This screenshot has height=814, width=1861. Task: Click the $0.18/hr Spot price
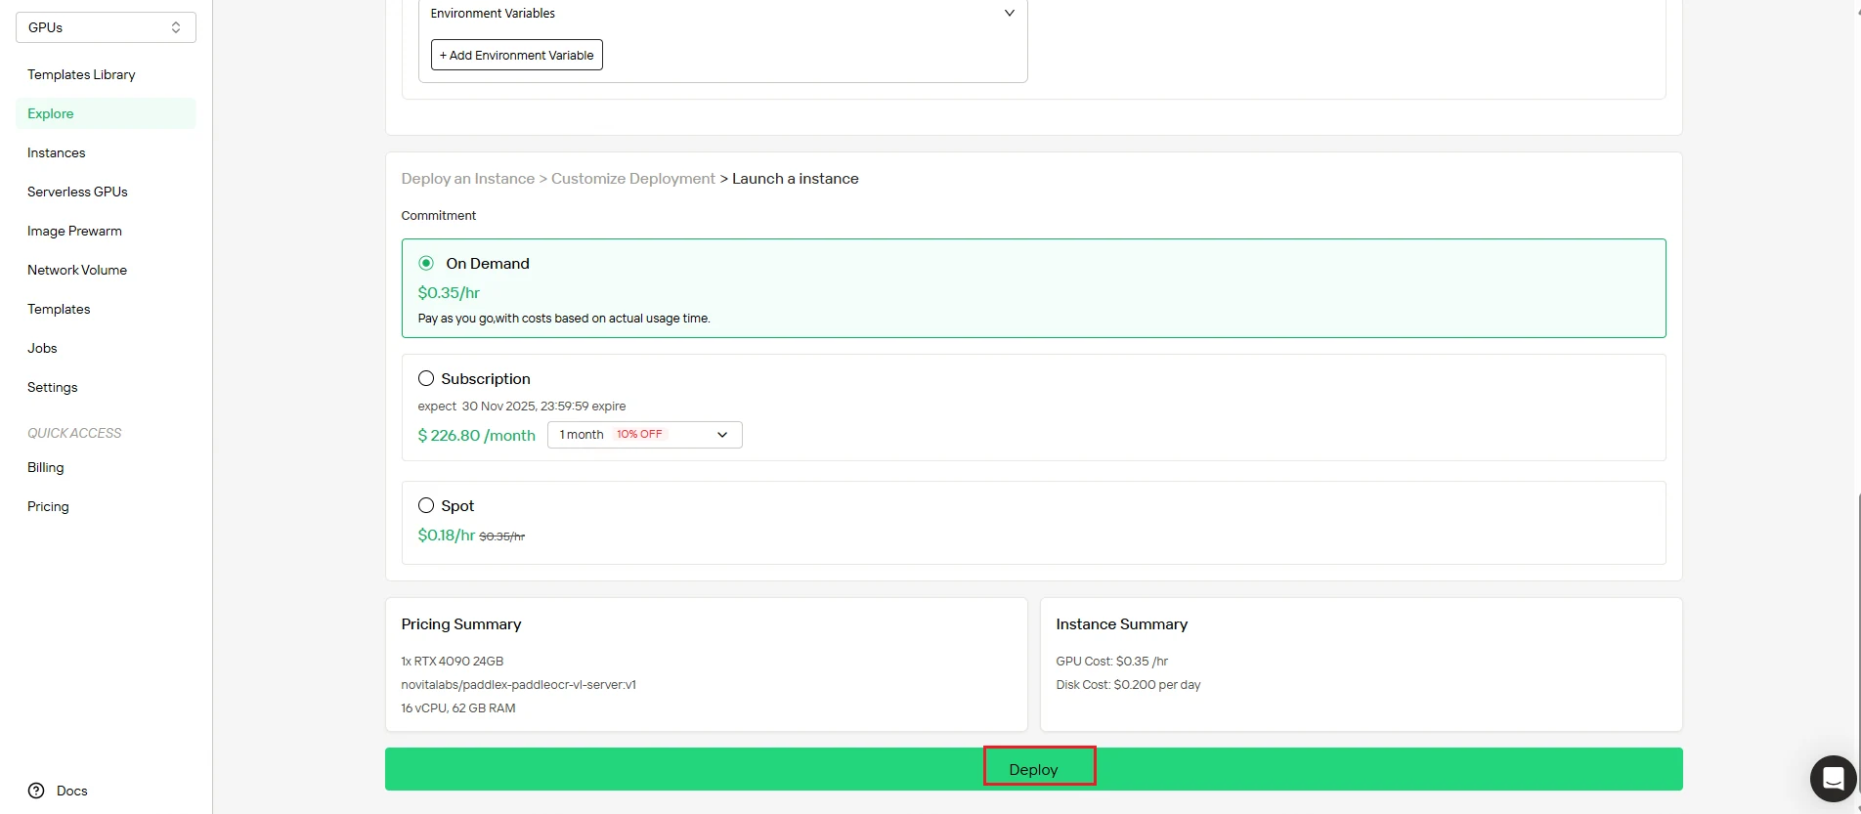pos(446,535)
